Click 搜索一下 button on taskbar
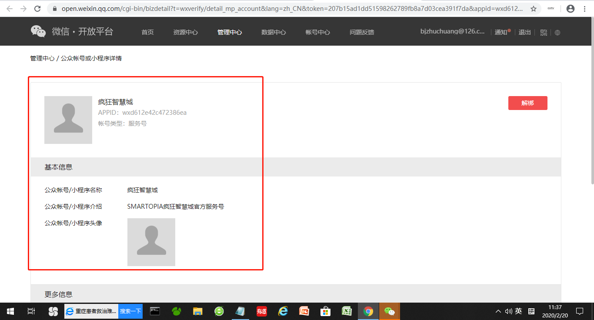This screenshot has width=594, height=320. pyautogui.click(x=130, y=311)
